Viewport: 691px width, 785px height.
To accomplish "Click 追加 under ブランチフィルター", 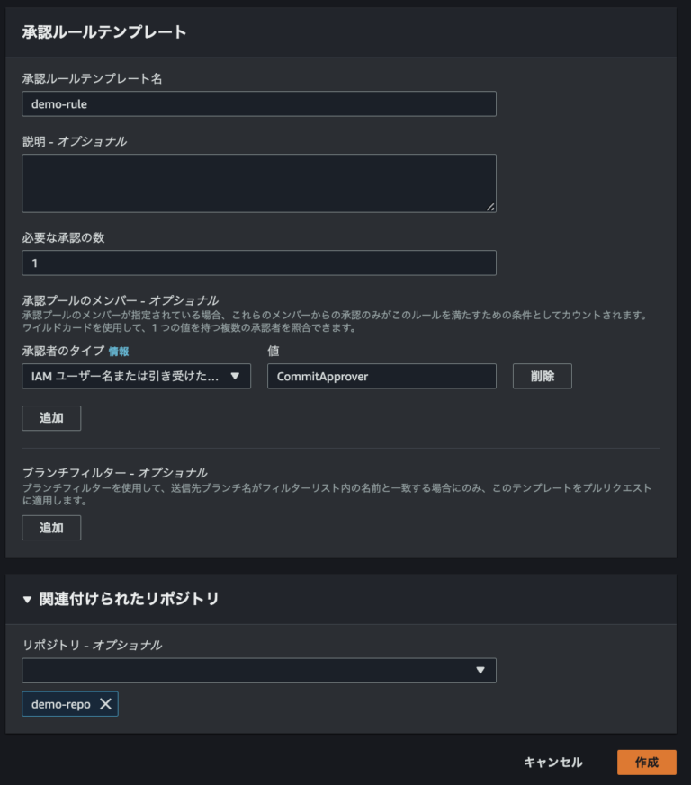I will click(x=50, y=528).
